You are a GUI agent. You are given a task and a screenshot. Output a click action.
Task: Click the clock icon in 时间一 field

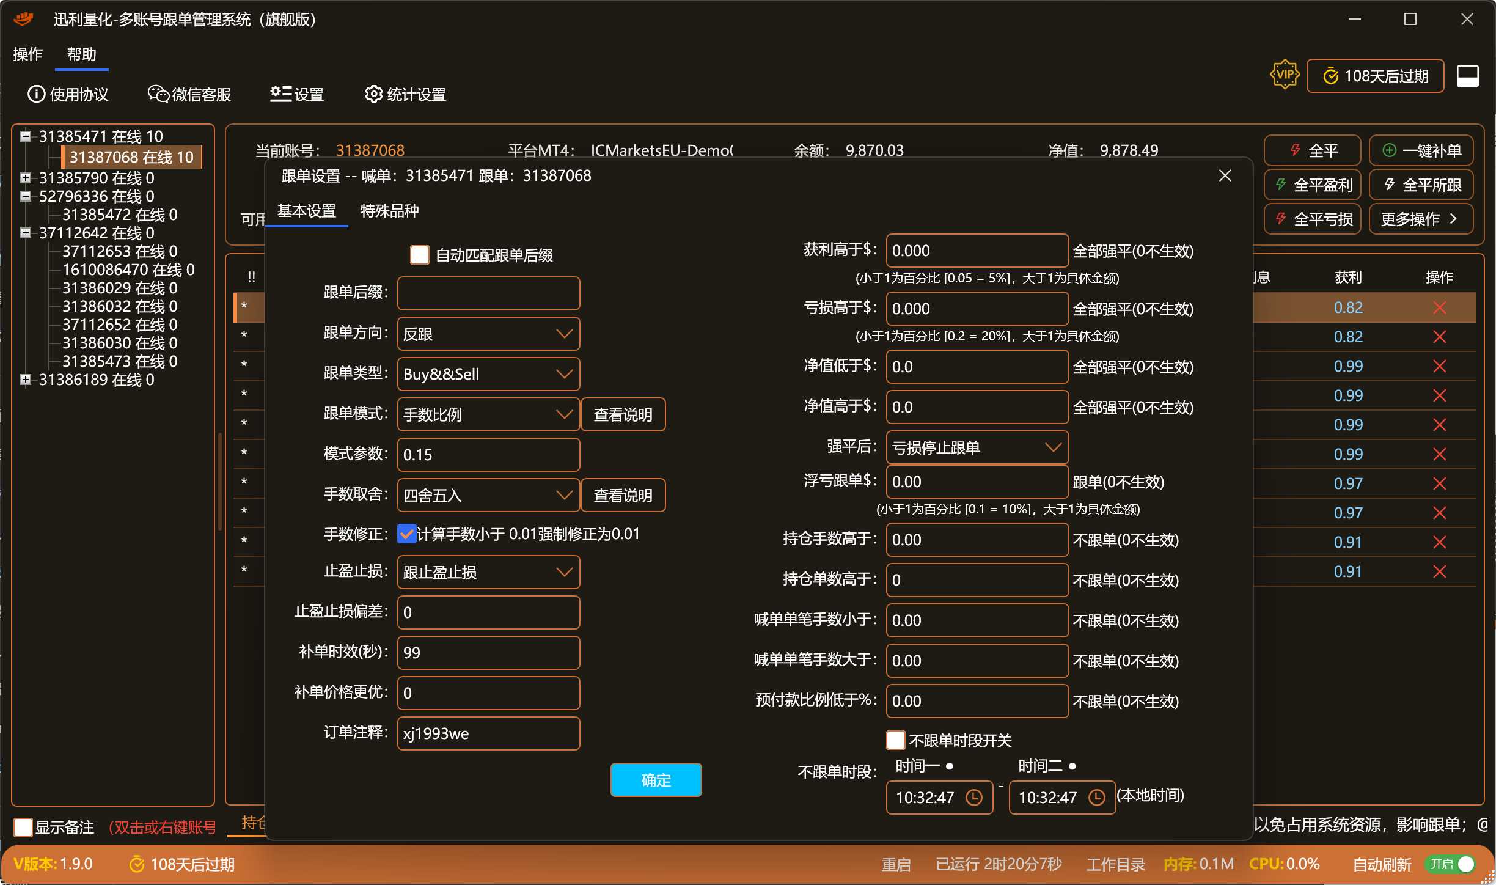[974, 797]
